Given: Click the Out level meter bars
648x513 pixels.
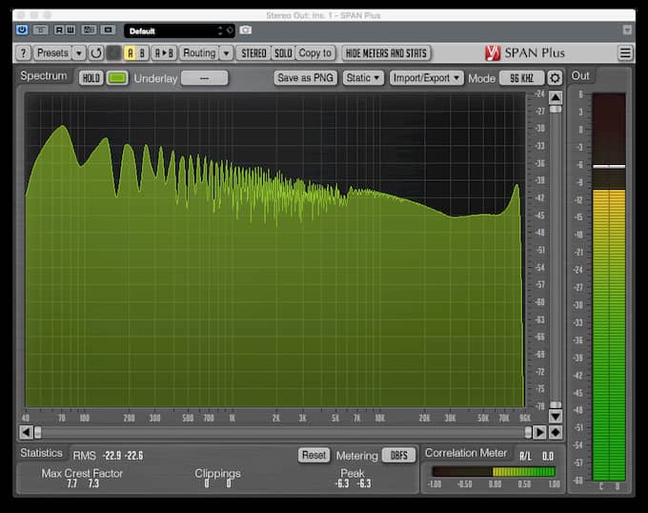Looking at the screenshot, I should pyautogui.click(x=609, y=287).
